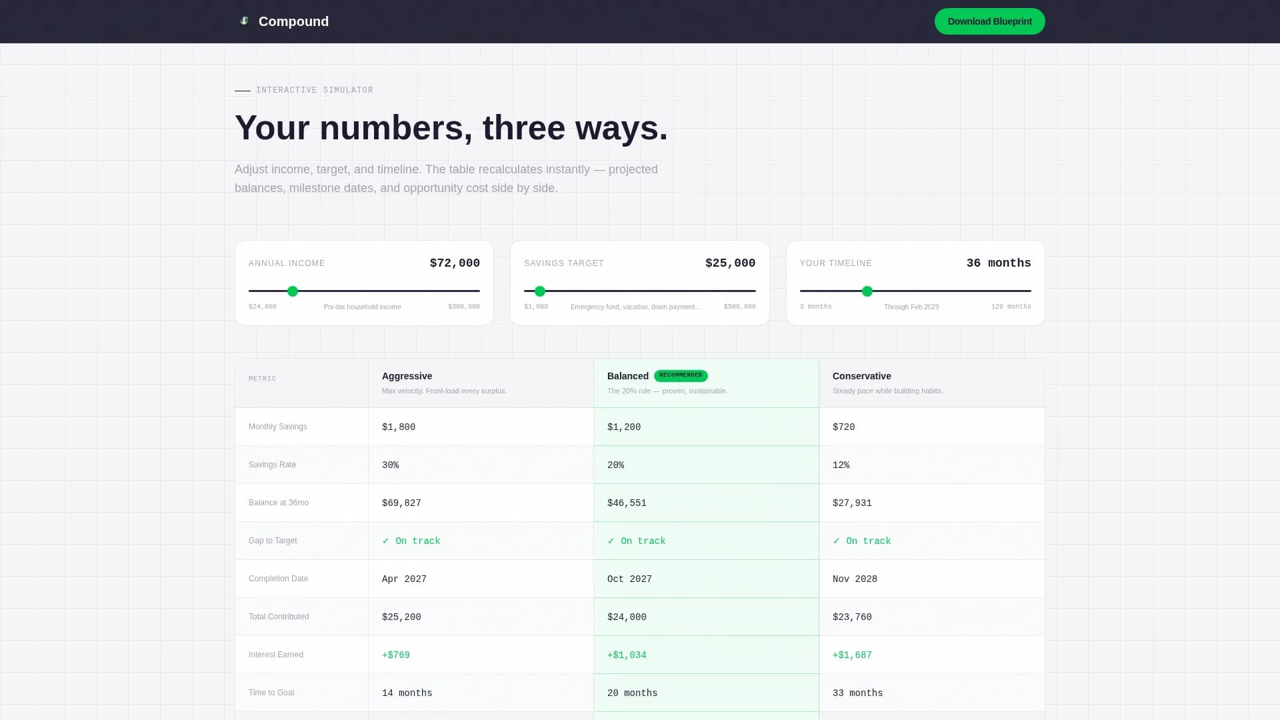The height and width of the screenshot is (720, 1280).
Task: Click the Your Timeline slider handle
Action: pos(867,291)
